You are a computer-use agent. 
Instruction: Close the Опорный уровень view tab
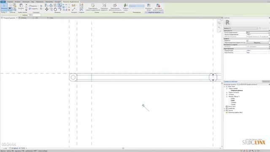[x=17, y=18]
